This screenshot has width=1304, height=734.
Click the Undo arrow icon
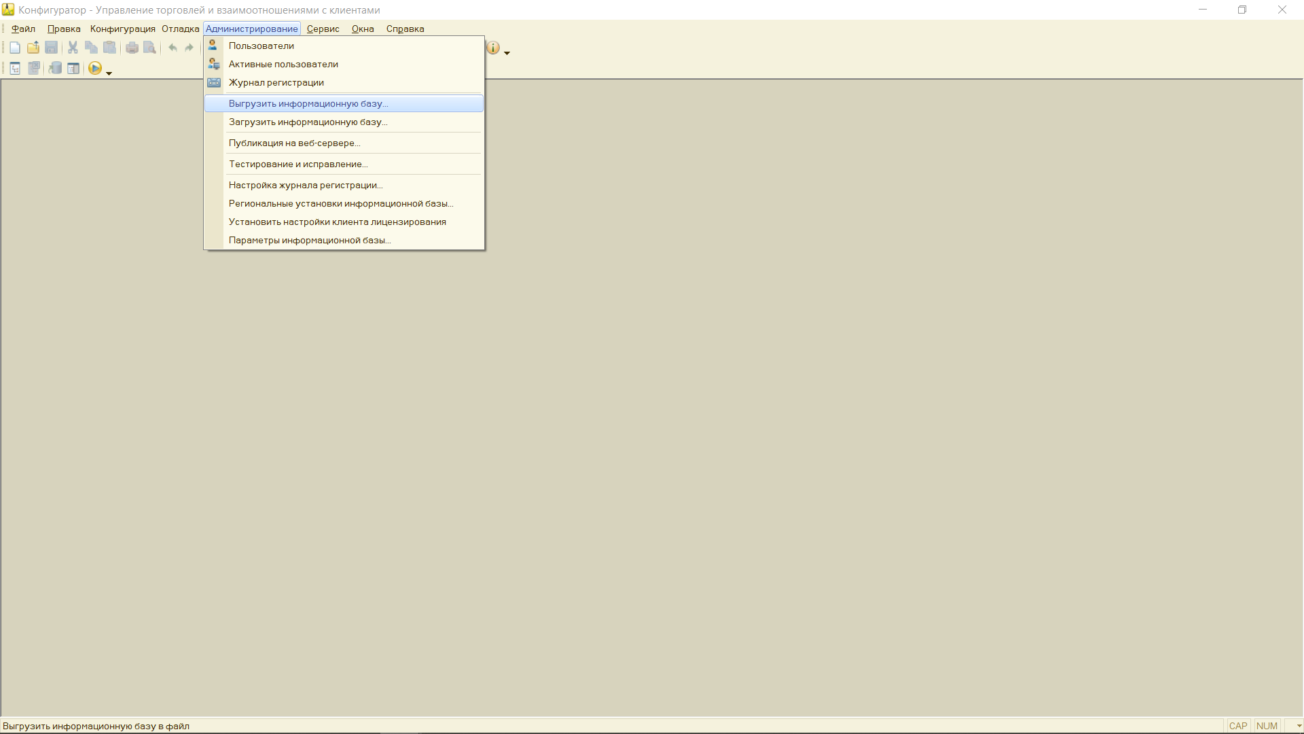pyautogui.click(x=173, y=48)
